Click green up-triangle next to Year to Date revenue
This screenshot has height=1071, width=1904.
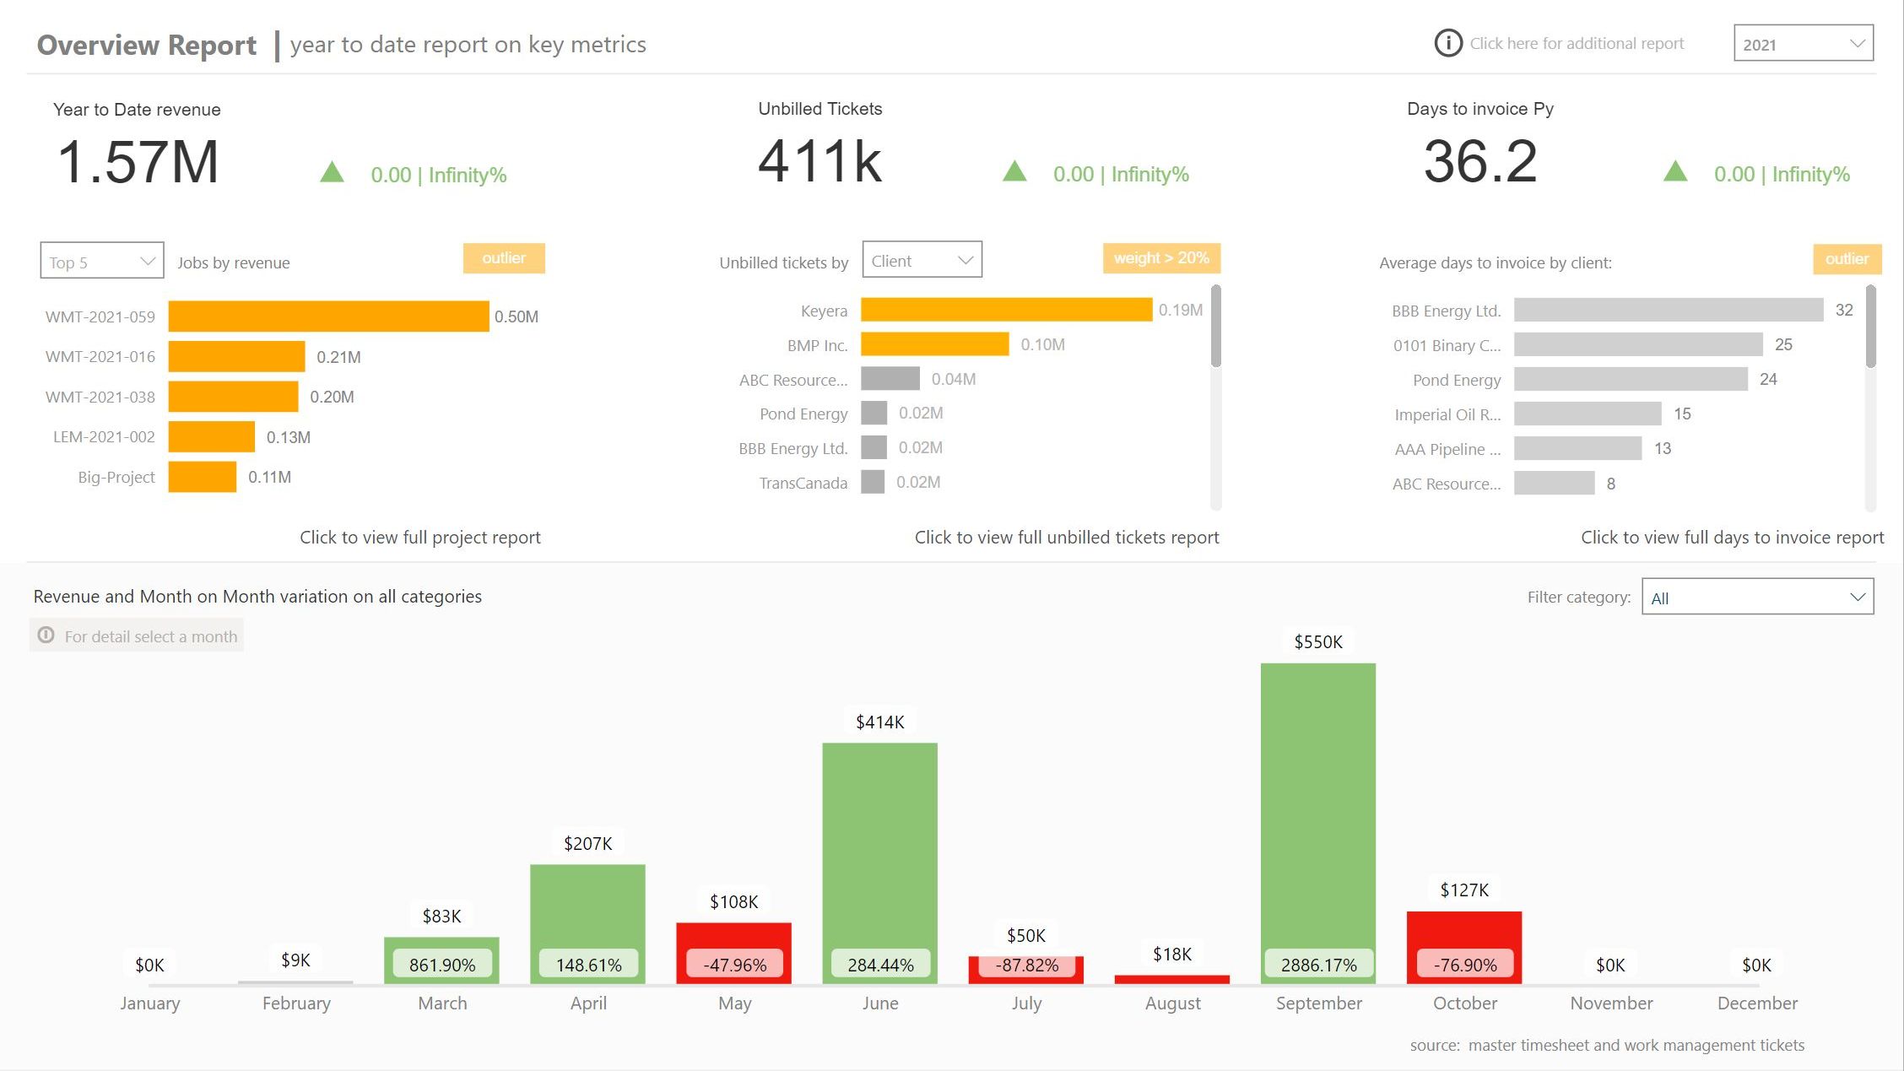coord(333,172)
